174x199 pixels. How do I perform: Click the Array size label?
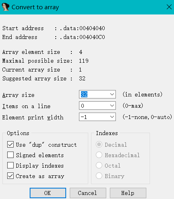coord(18,95)
